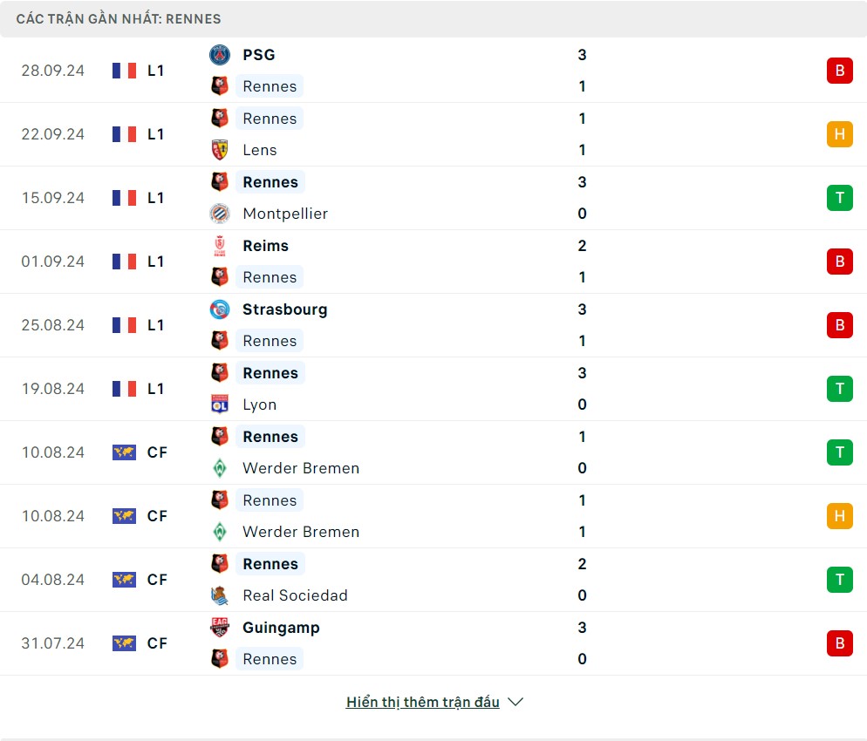Expand more matches with the chevron arrow
This screenshot has height=741, width=867.
tap(515, 702)
